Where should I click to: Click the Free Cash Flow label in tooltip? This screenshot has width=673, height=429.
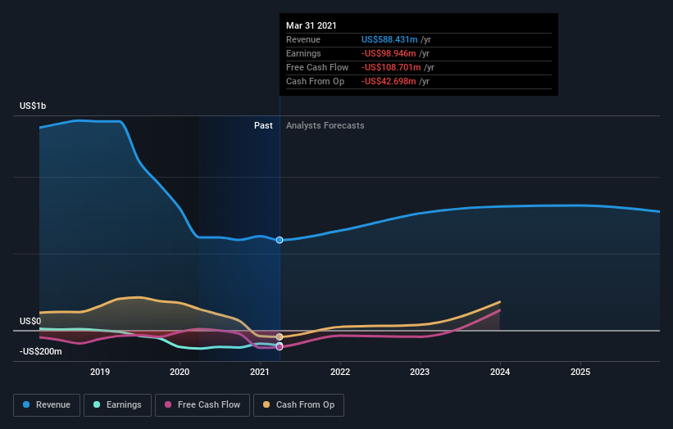(x=317, y=67)
